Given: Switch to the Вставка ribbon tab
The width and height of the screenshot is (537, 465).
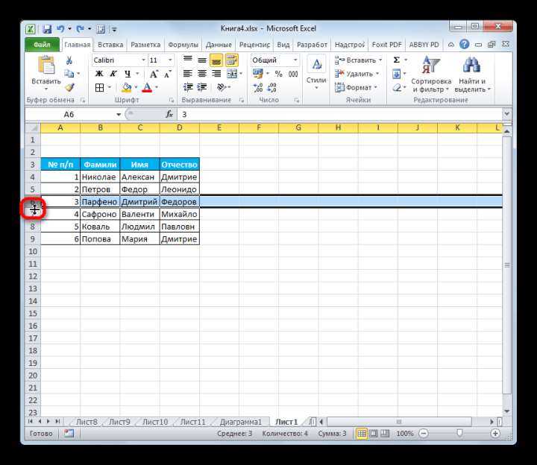Looking at the screenshot, I should [110, 45].
